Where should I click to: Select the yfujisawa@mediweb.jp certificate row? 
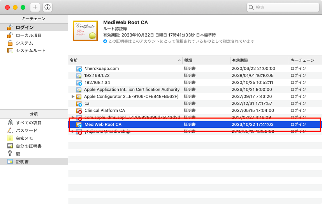pos(195,131)
